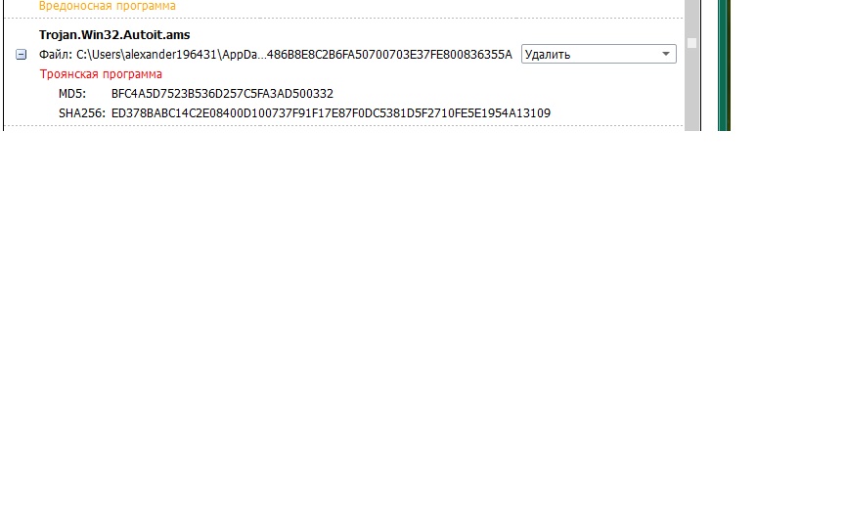
Task: Click the Удалить text in the combo box
Action: point(548,55)
